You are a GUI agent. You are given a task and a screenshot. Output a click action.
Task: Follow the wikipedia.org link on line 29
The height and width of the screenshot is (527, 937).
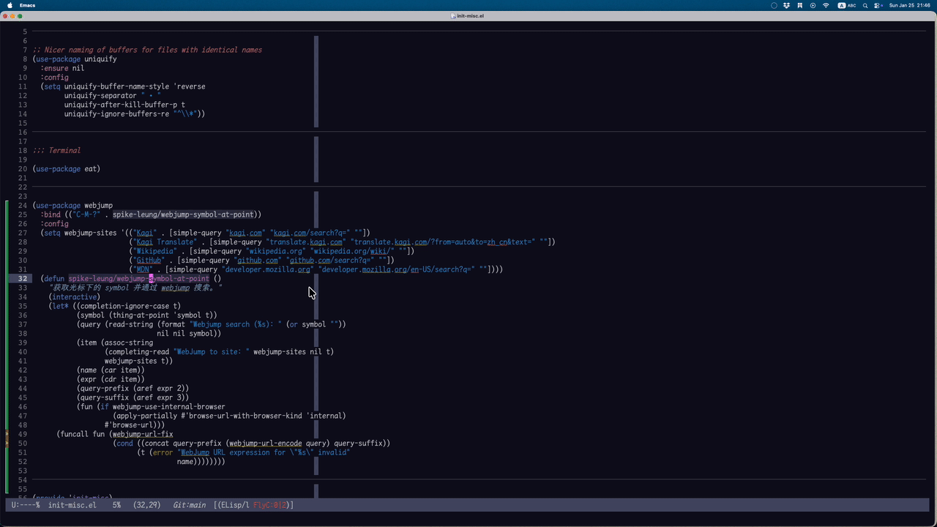(x=277, y=251)
